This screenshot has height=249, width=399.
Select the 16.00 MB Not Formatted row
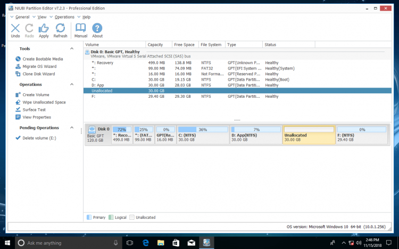[237, 74]
